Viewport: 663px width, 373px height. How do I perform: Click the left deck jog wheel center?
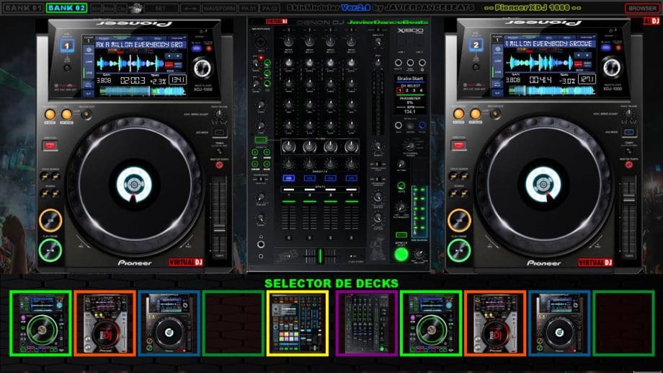click(x=134, y=184)
